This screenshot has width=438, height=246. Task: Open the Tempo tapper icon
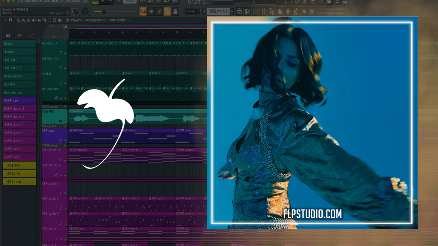click(x=296, y=11)
